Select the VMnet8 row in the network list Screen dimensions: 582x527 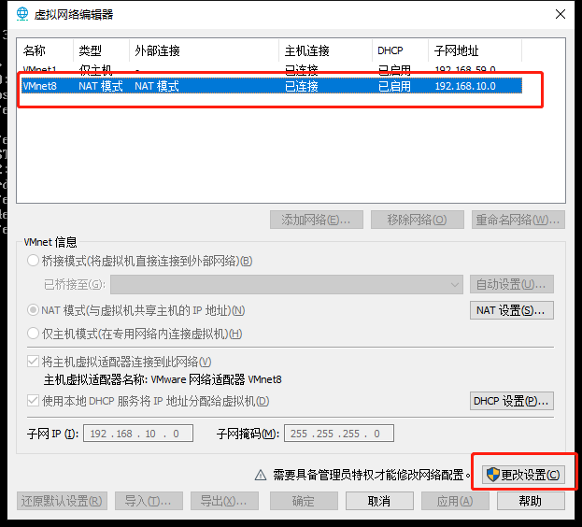[x=271, y=86]
